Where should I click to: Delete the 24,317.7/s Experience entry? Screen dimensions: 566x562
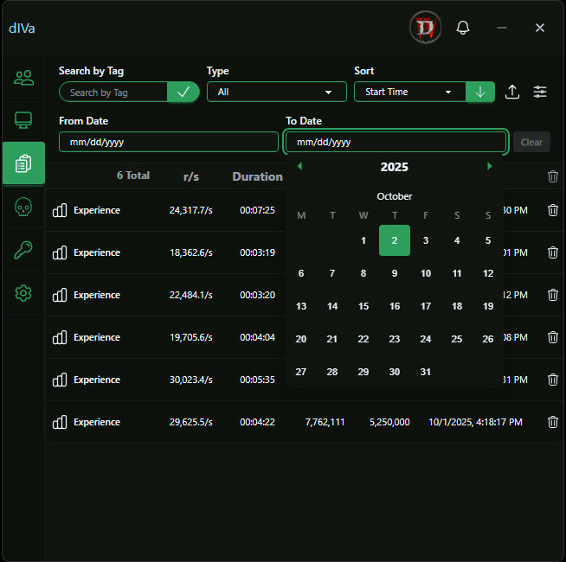point(553,210)
